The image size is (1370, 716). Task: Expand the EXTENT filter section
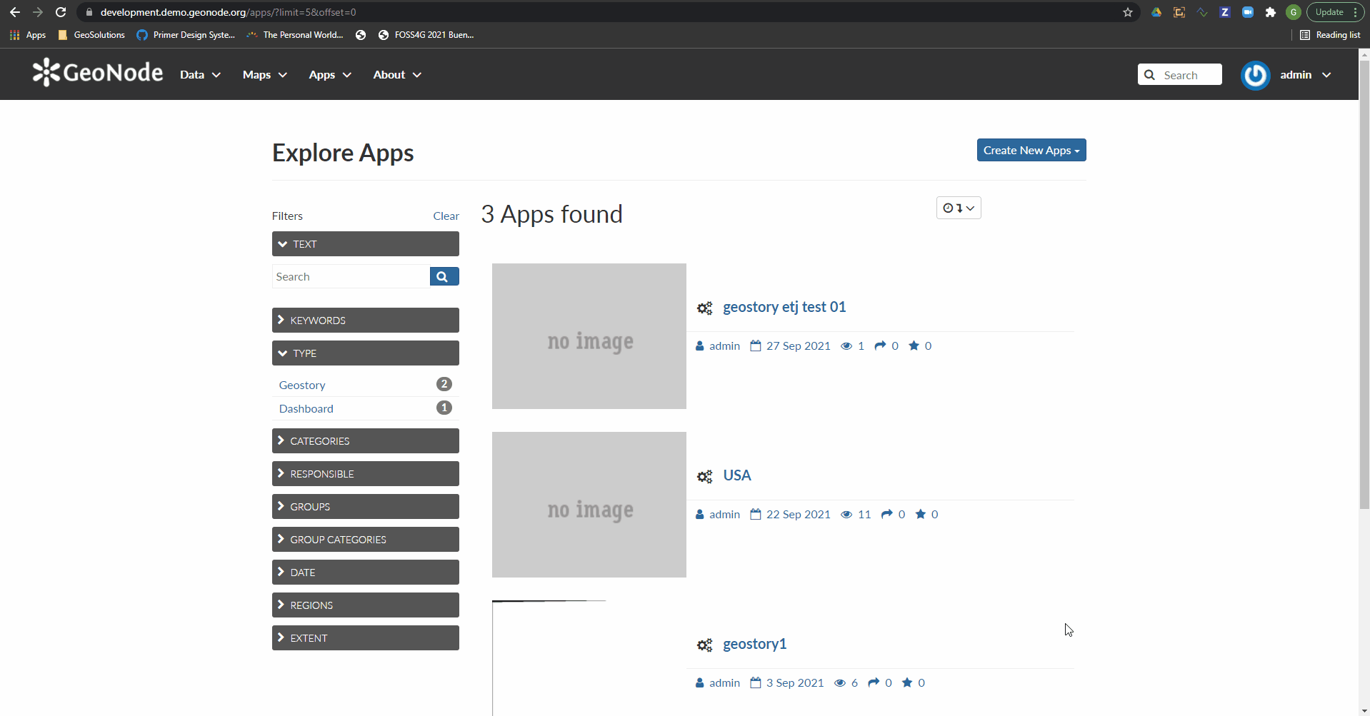click(366, 637)
